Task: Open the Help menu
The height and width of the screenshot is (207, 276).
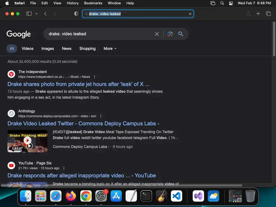Action: tap(130, 3)
